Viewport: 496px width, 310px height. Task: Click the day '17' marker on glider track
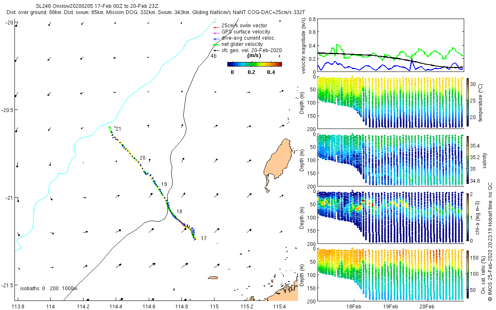click(x=203, y=238)
